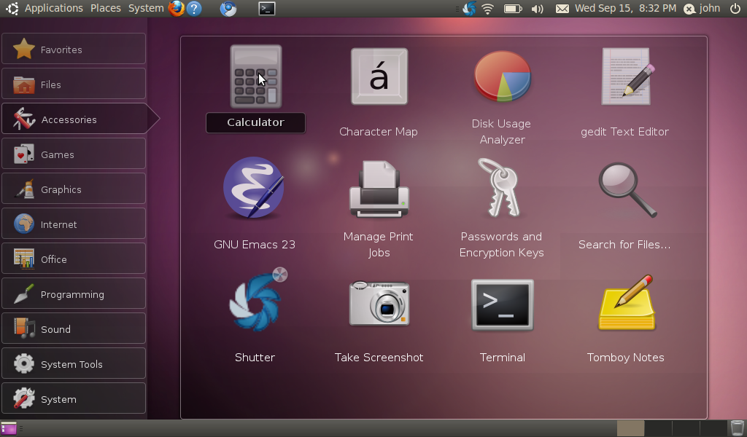Image resolution: width=747 pixels, height=437 pixels.
Task: Launch the Terminal app icon
Action: tap(502, 304)
